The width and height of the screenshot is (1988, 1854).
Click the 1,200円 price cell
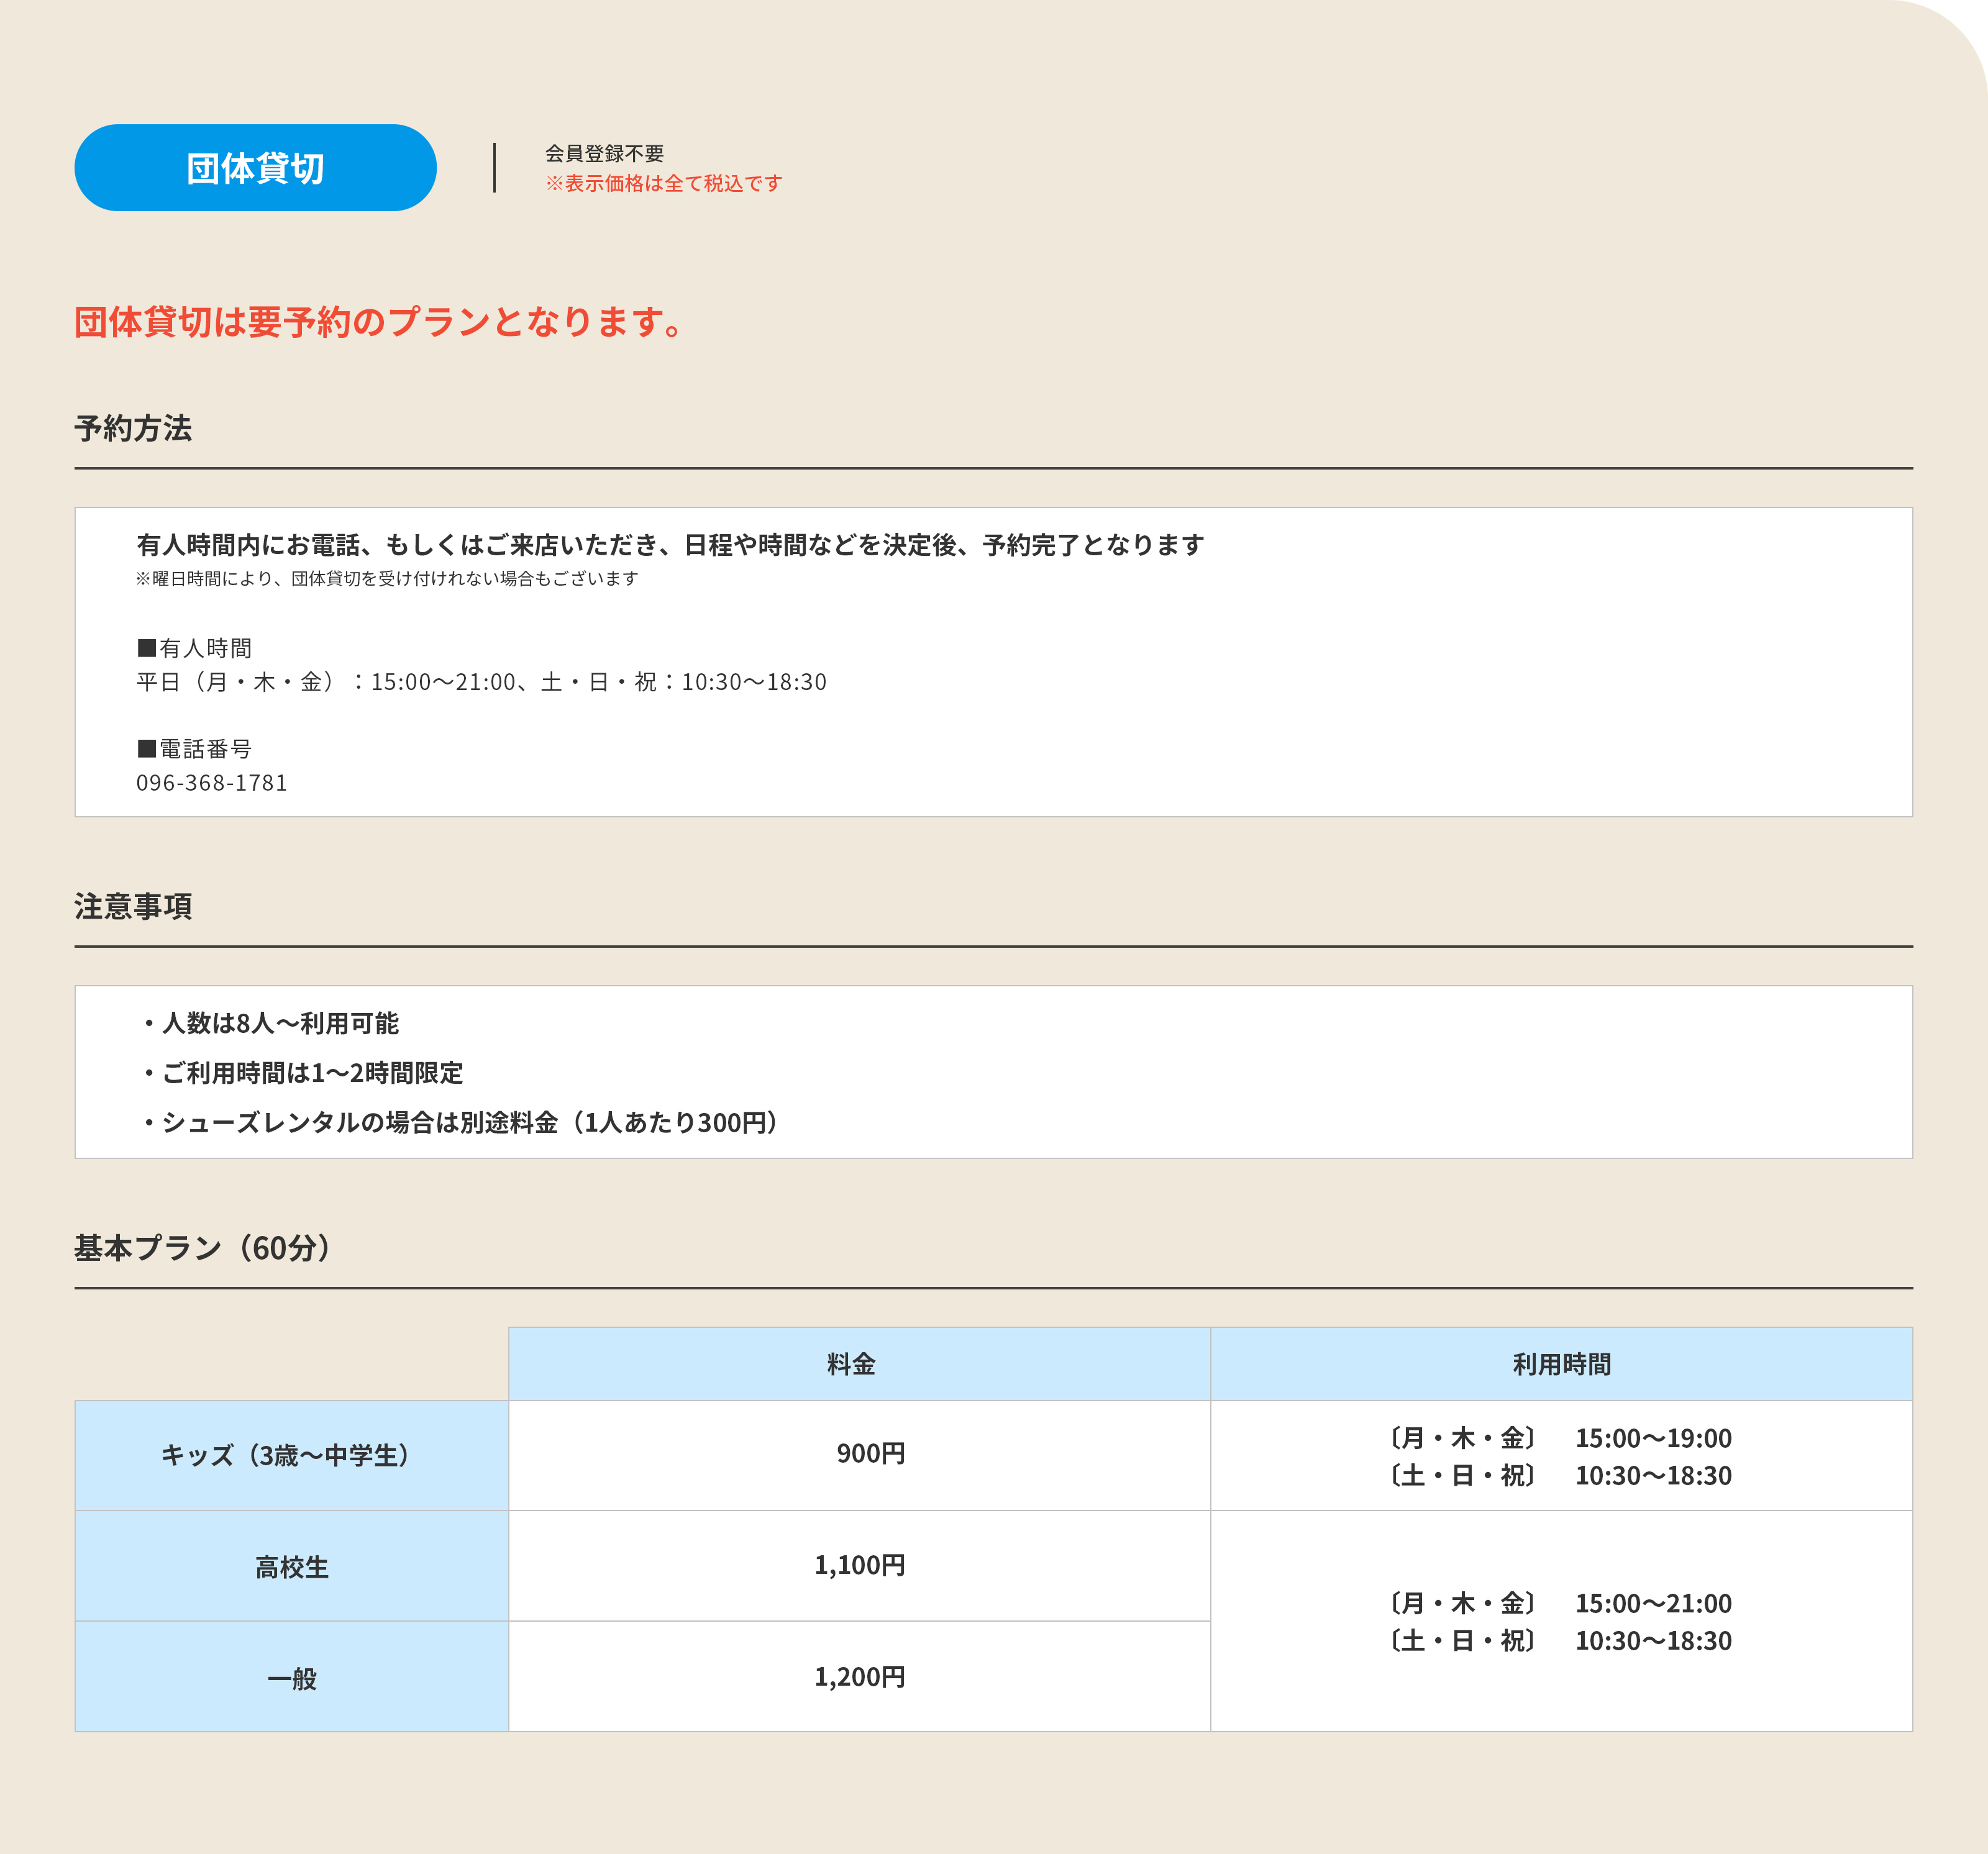(859, 1676)
